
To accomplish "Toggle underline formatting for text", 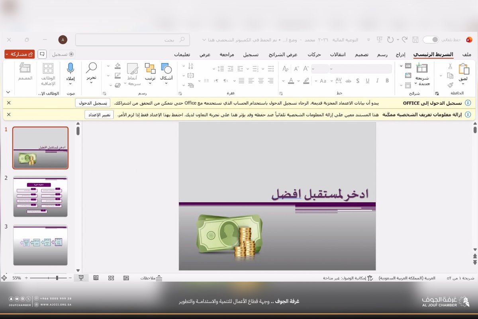I will click(367, 81).
